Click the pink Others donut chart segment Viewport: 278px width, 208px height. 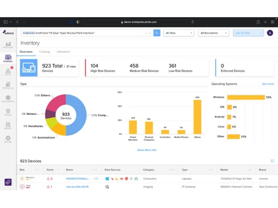pos(55,103)
